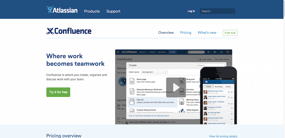Click the Free trial button
The height and width of the screenshot is (138, 285).
click(230, 33)
